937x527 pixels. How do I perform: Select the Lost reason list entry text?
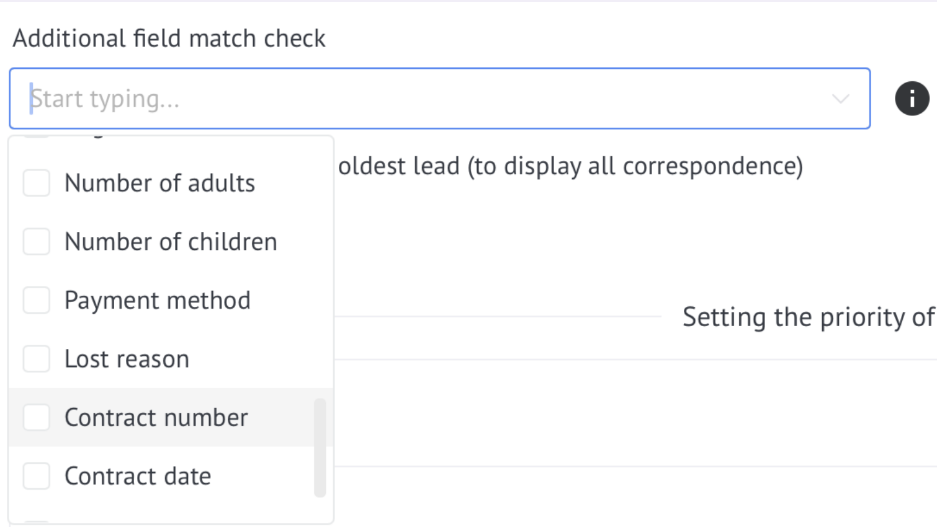[x=127, y=359]
